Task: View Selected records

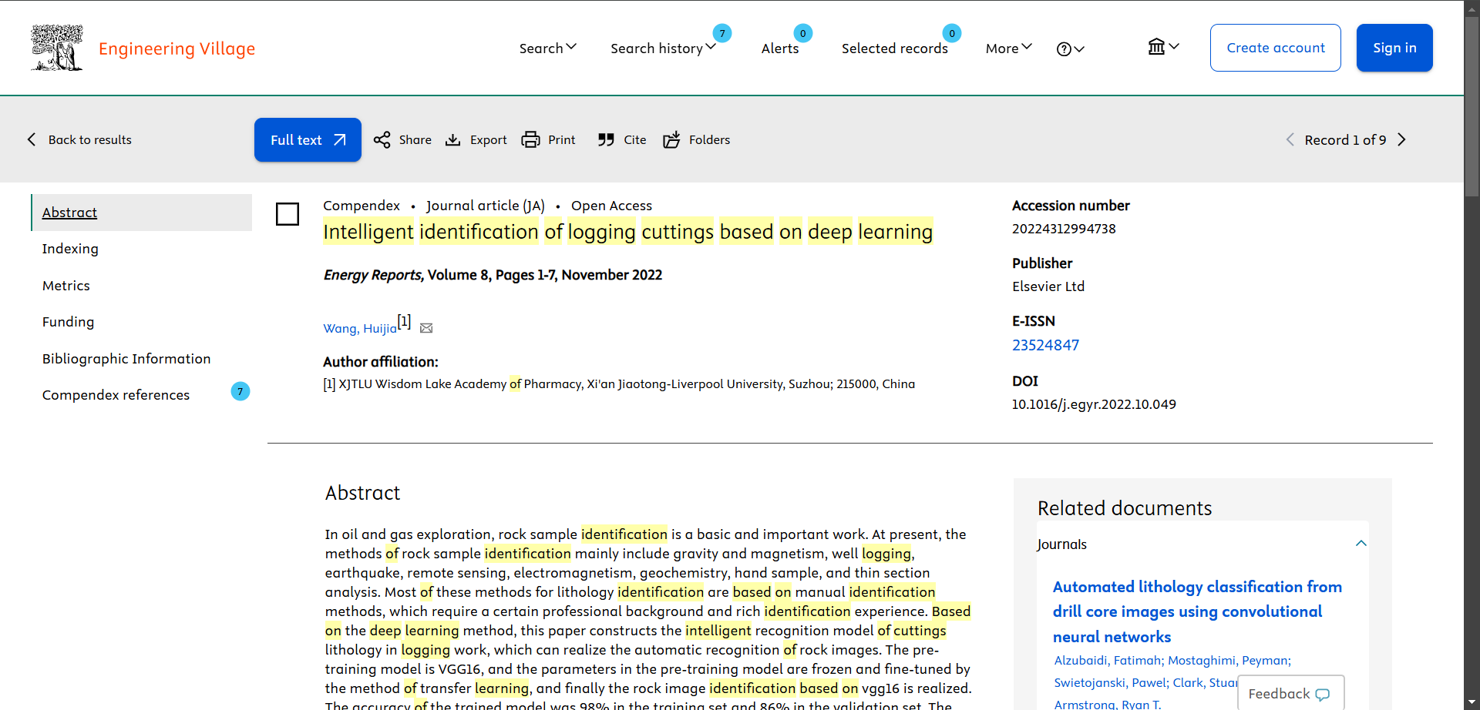Action: click(x=894, y=49)
